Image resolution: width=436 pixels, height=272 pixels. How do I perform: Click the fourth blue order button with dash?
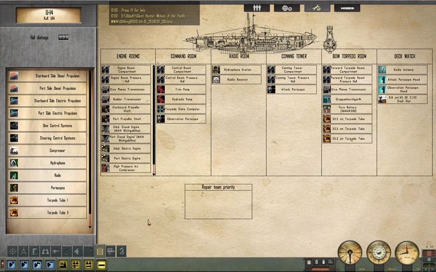50,265
